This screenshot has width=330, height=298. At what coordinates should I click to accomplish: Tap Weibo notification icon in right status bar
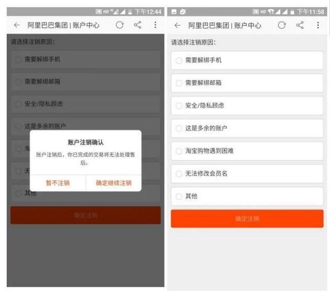click(x=183, y=12)
